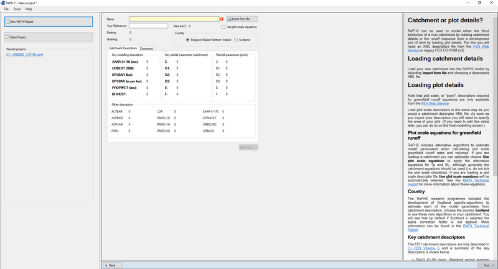Viewport: 498px width, 269px height.
Task: Open recent project 496950_370100.xml link
Action: pos(24,55)
